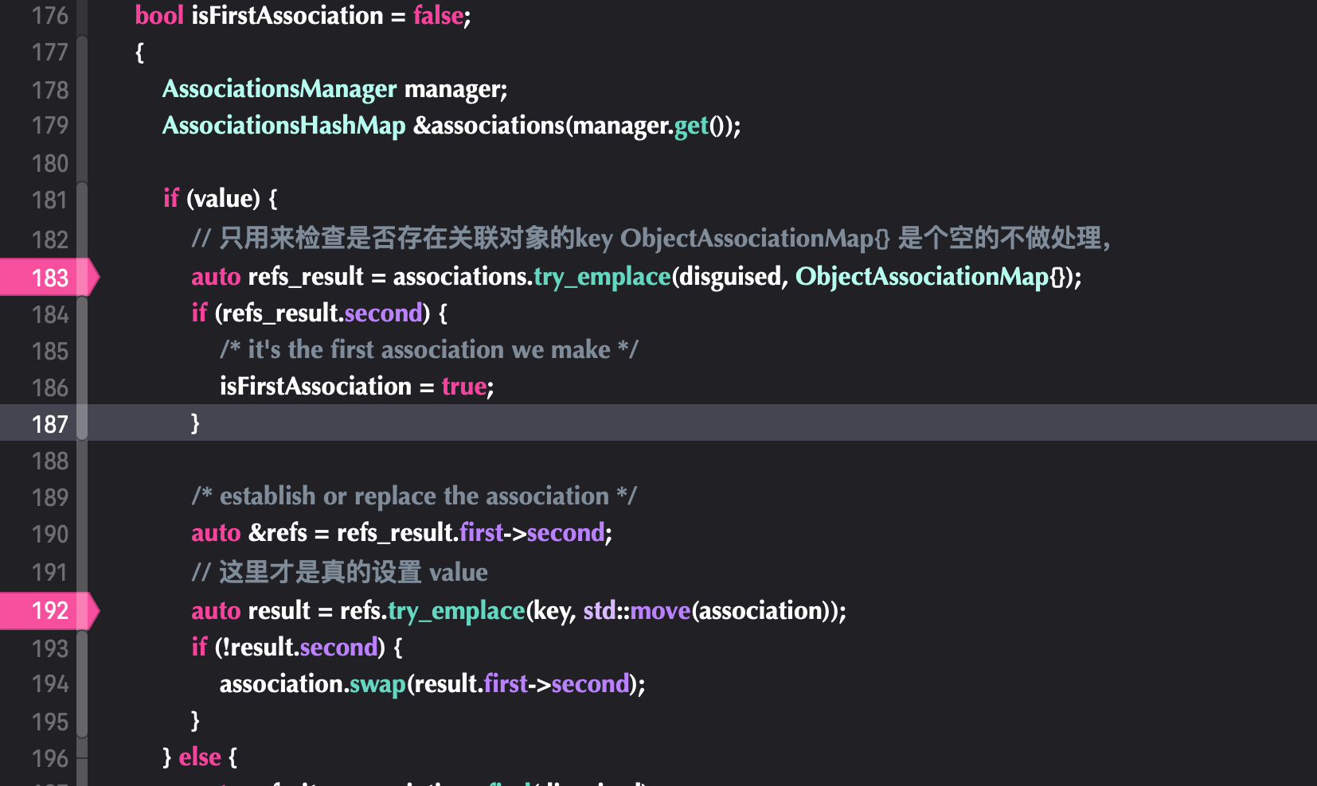Click the try_emplace call on line 183

[x=603, y=277]
